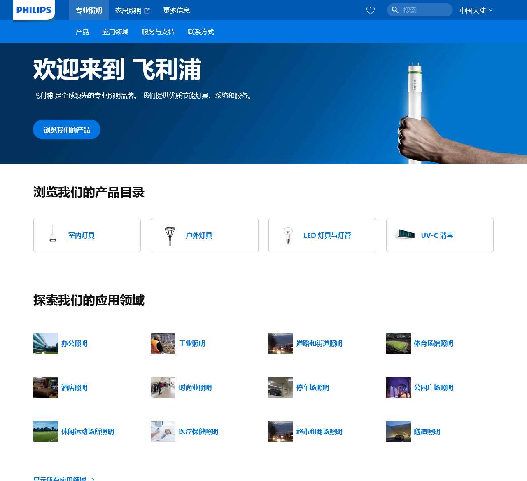
Task: Open the 家居照明 tab
Action: (x=133, y=10)
